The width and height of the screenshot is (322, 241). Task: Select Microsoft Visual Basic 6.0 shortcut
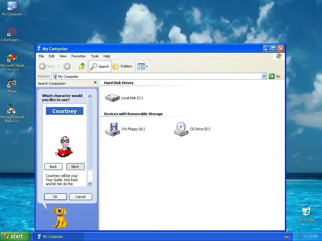[12, 113]
